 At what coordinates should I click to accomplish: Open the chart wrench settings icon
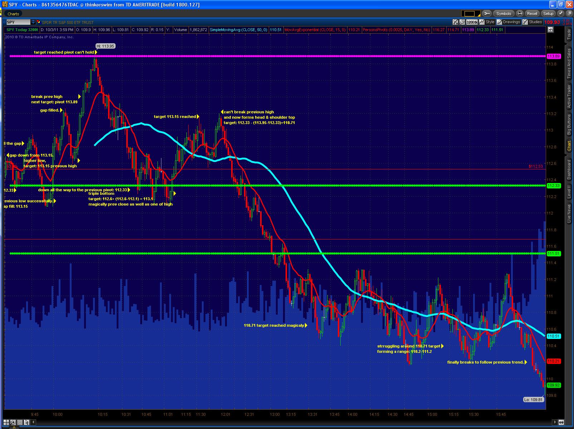(462, 22)
